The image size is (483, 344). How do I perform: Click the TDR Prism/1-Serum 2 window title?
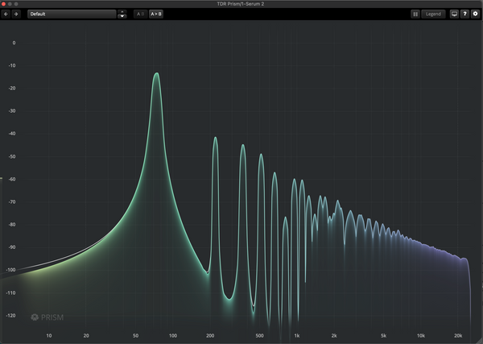coord(241,4)
